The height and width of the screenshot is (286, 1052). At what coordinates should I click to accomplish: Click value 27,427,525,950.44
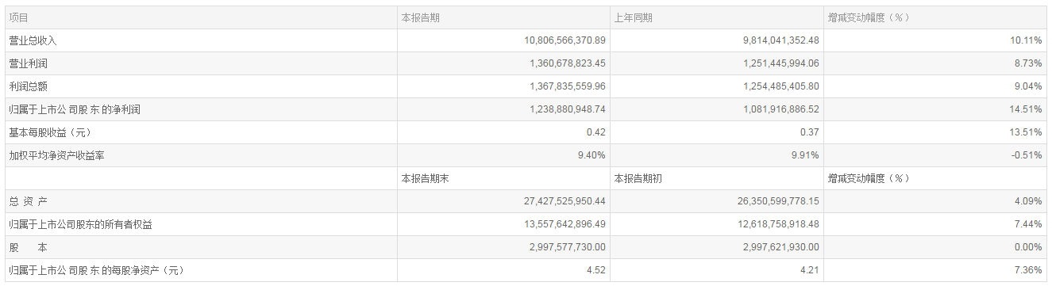point(553,201)
